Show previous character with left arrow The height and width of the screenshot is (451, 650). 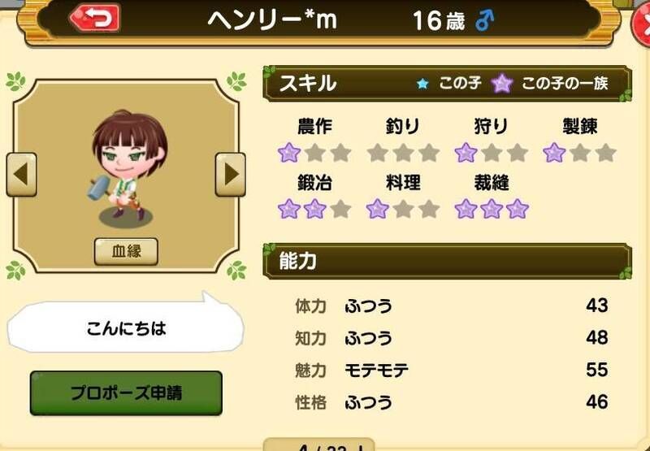[22, 175]
